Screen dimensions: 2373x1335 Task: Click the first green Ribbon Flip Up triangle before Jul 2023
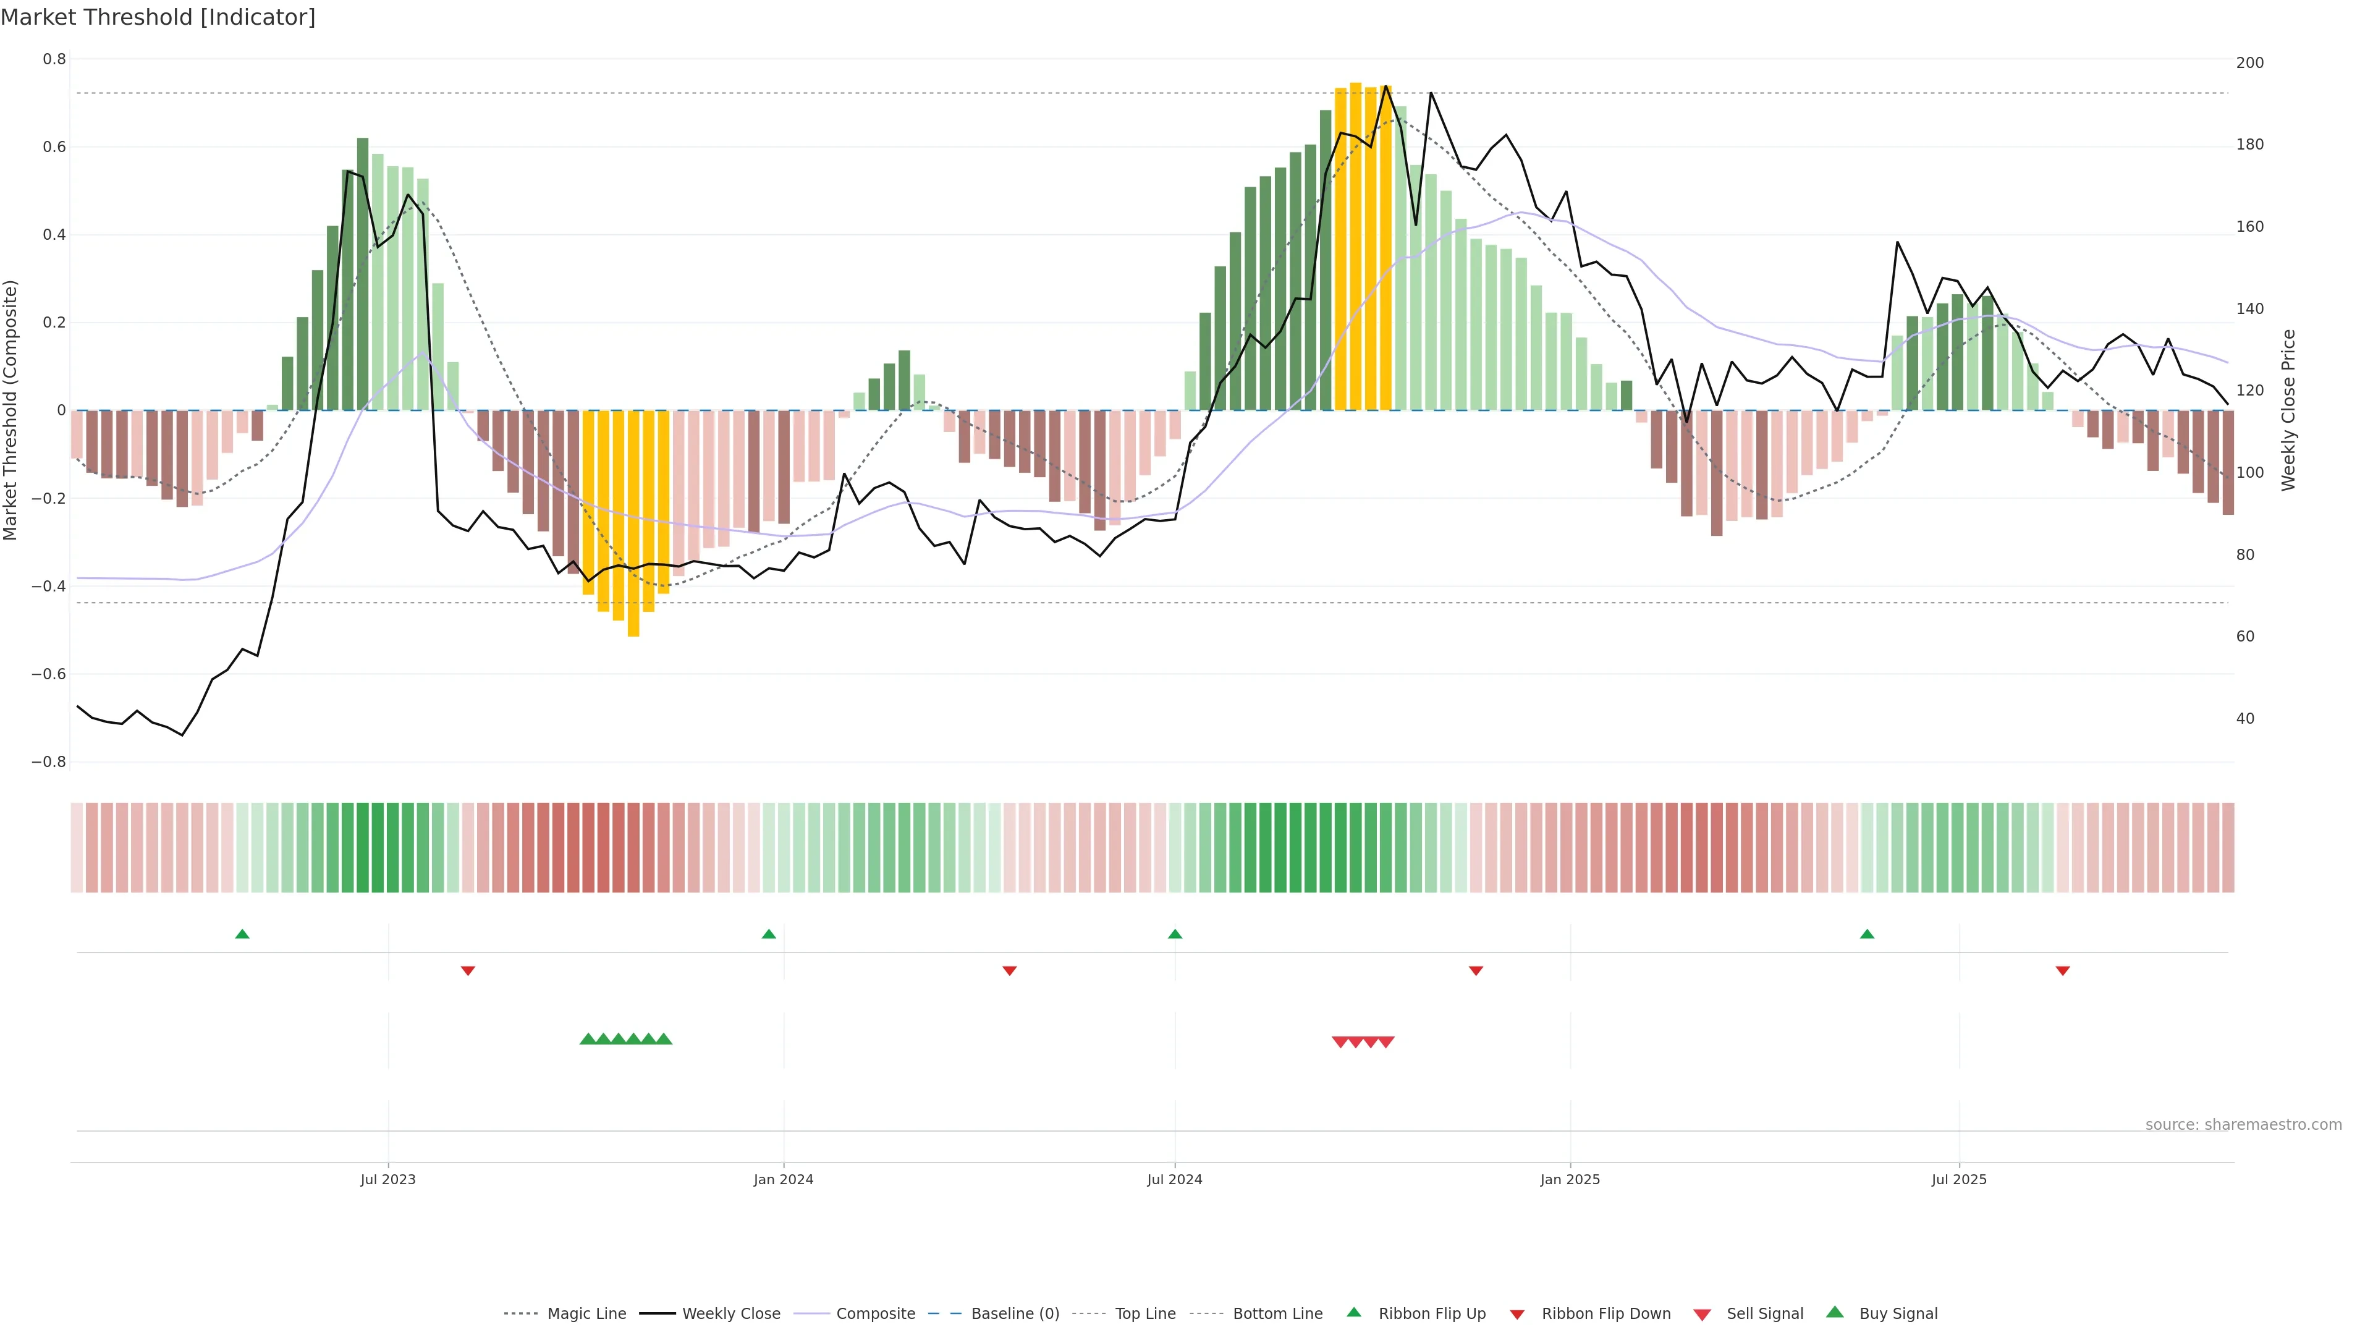tap(242, 934)
